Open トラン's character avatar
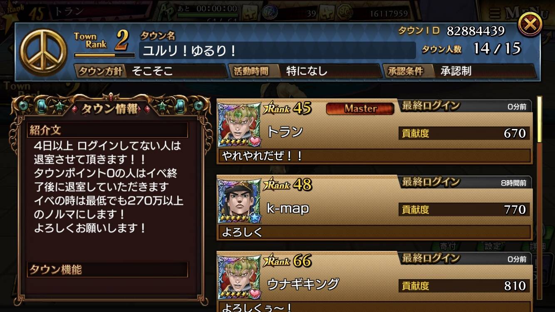Viewport: 555px width, 312px height. (x=239, y=125)
